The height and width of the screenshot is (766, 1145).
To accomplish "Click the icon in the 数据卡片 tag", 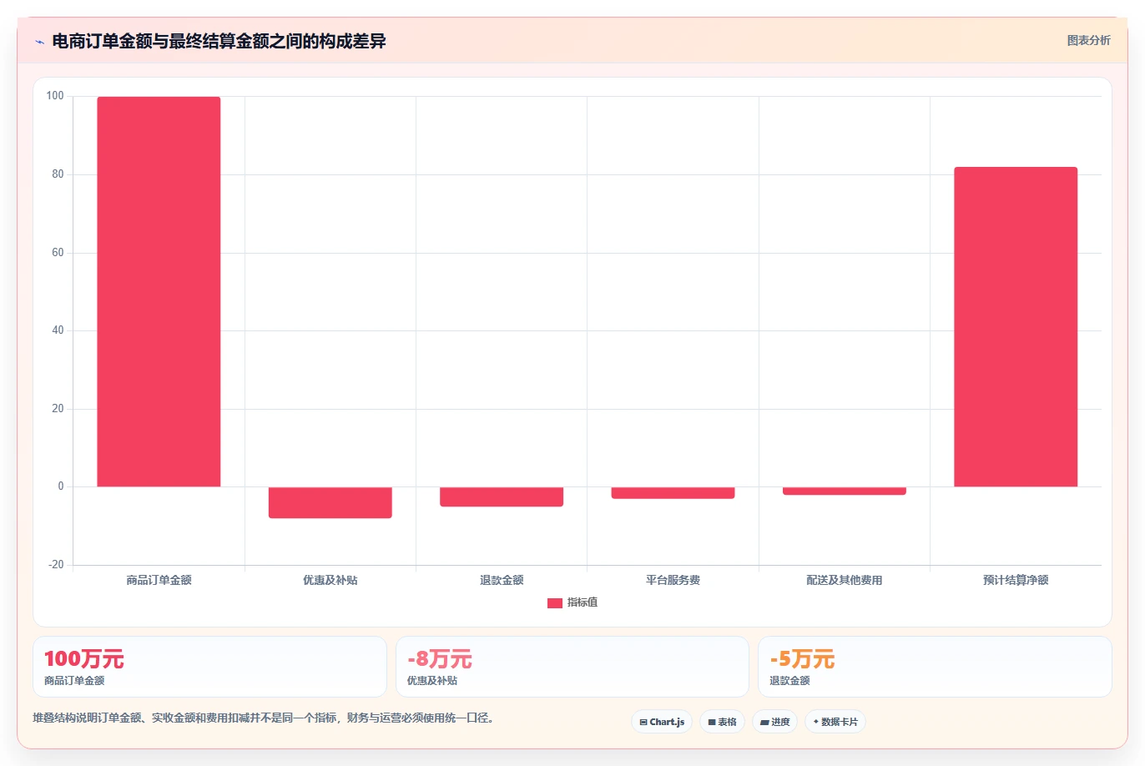I will [816, 722].
